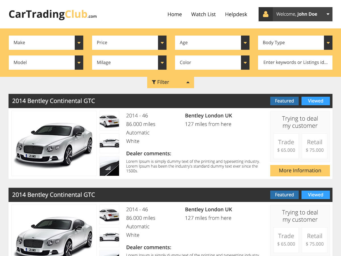
Task: Click Bentley London UK dealer in second listing
Action: coord(209,210)
